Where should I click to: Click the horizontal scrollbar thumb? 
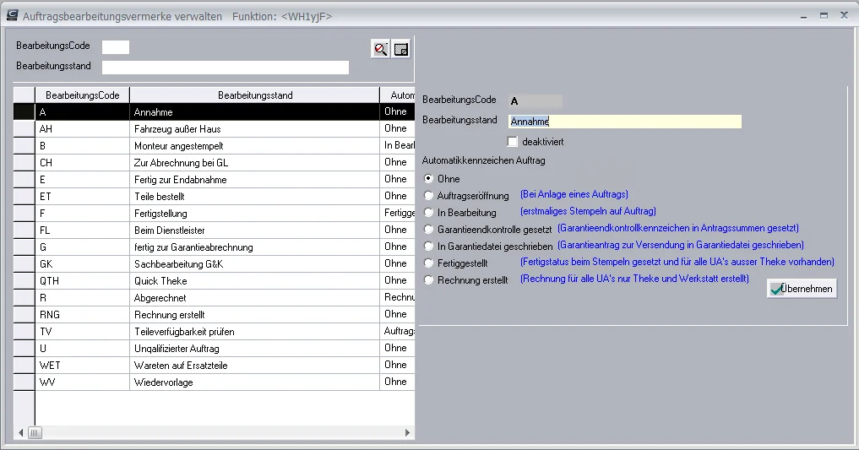(x=35, y=432)
